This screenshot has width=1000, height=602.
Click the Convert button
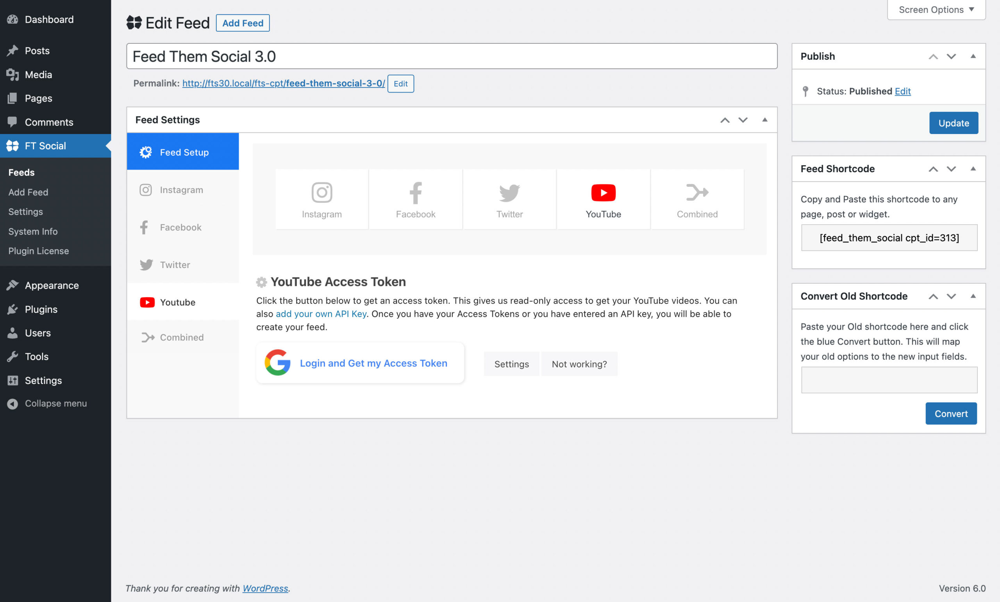tap(951, 413)
